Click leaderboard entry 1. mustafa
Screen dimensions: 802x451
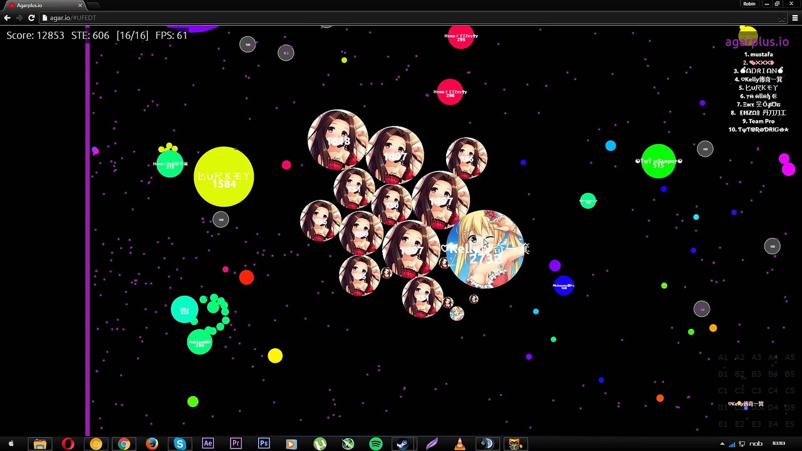click(x=758, y=54)
